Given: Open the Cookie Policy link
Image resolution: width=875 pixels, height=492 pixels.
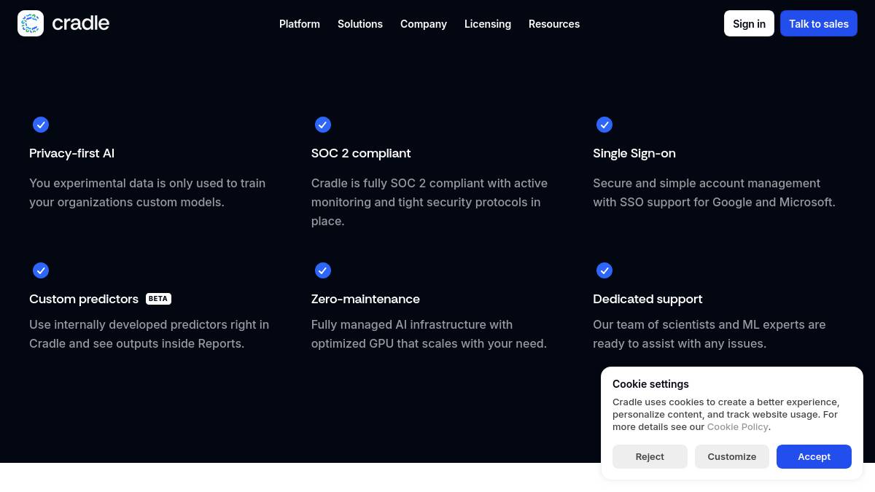Looking at the screenshot, I should (x=737, y=427).
